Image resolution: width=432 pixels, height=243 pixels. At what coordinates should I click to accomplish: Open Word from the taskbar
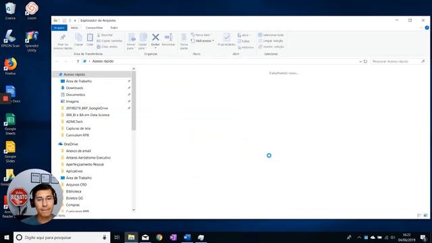[x=187, y=237]
